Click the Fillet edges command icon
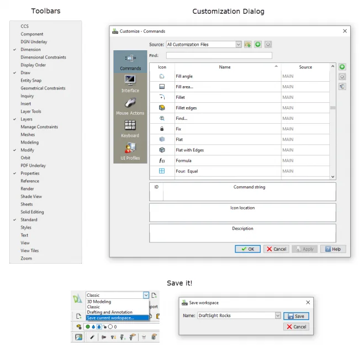Image resolution: width=359 pixels, height=353 pixels. click(162, 108)
